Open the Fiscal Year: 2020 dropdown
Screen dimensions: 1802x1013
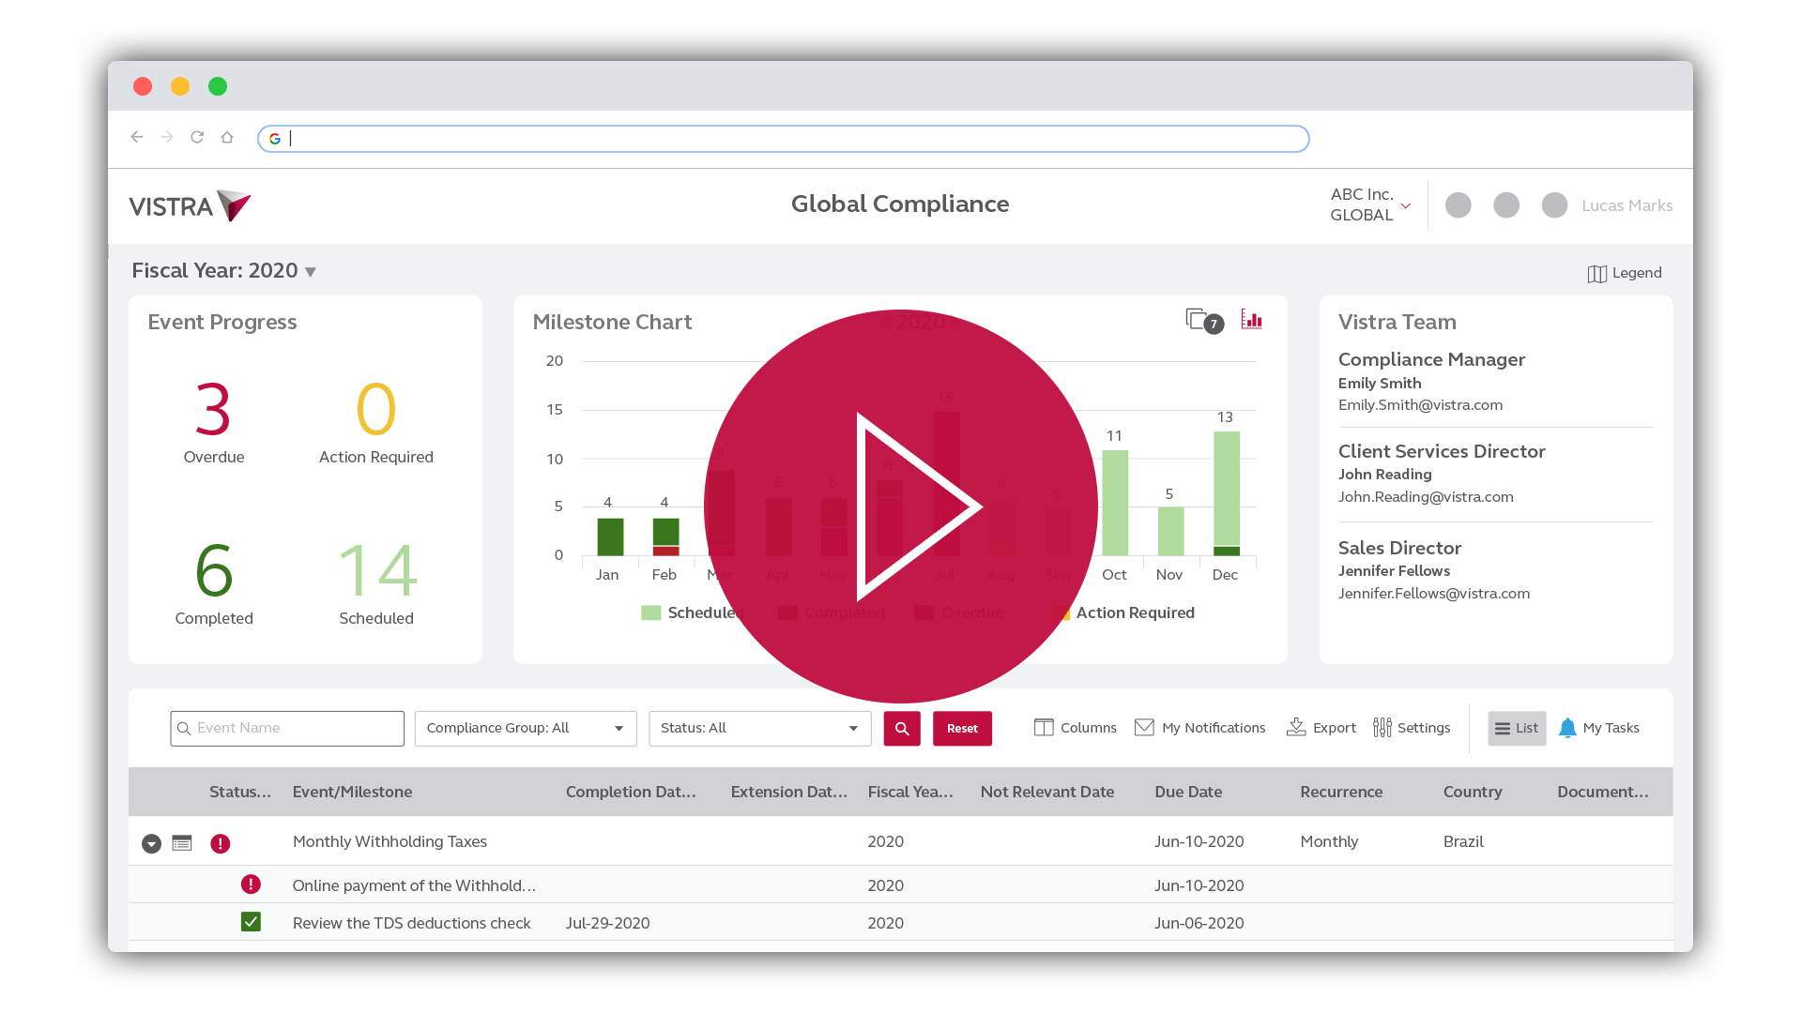pyautogui.click(x=224, y=271)
